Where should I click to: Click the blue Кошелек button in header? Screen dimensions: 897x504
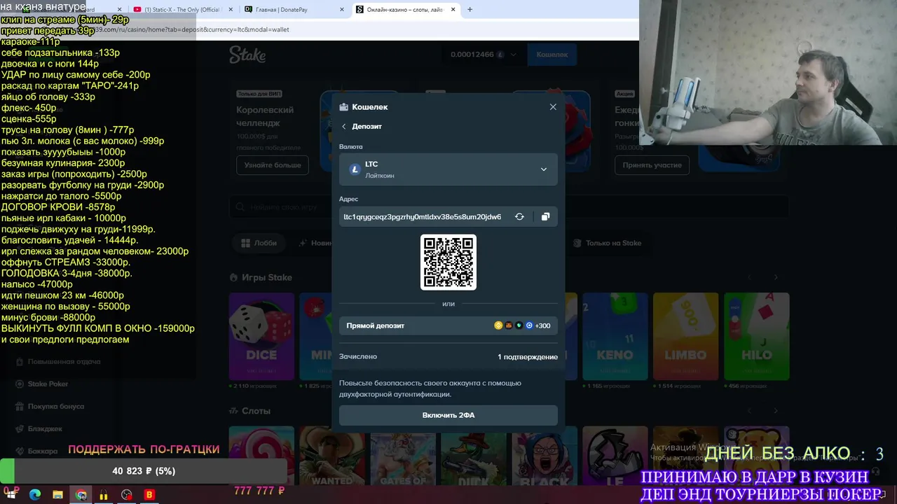tap(552, 55)
